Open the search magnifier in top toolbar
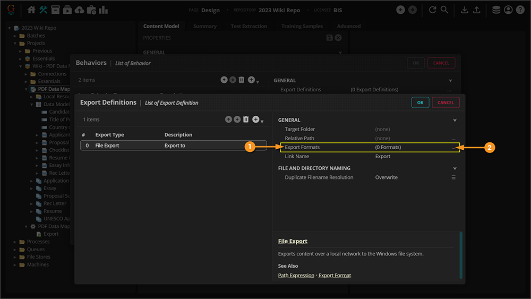Viewport: 531px width, 299px height. click(x=444, y=10)
